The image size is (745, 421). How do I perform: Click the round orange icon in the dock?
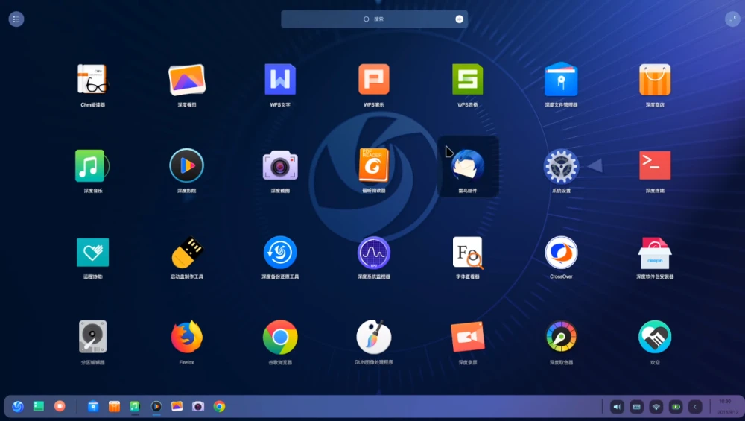tap(60, 406)
